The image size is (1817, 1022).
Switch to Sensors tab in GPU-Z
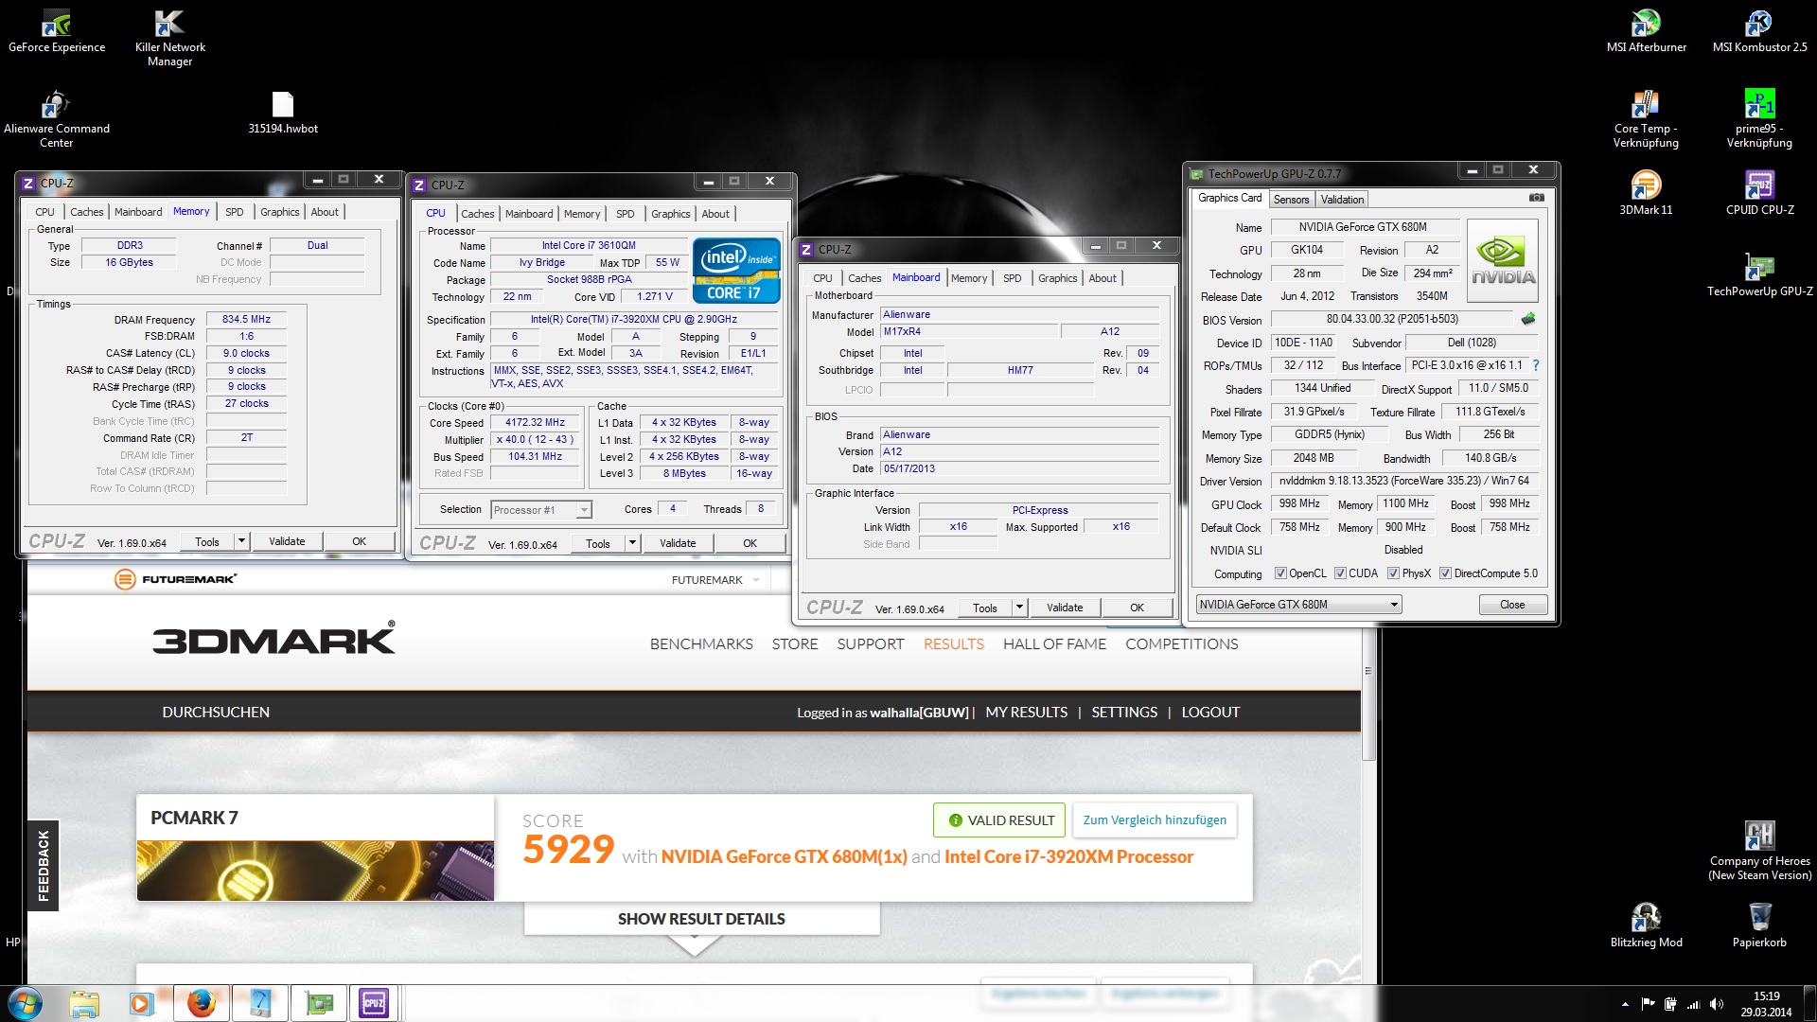[x=1291, y=200]
